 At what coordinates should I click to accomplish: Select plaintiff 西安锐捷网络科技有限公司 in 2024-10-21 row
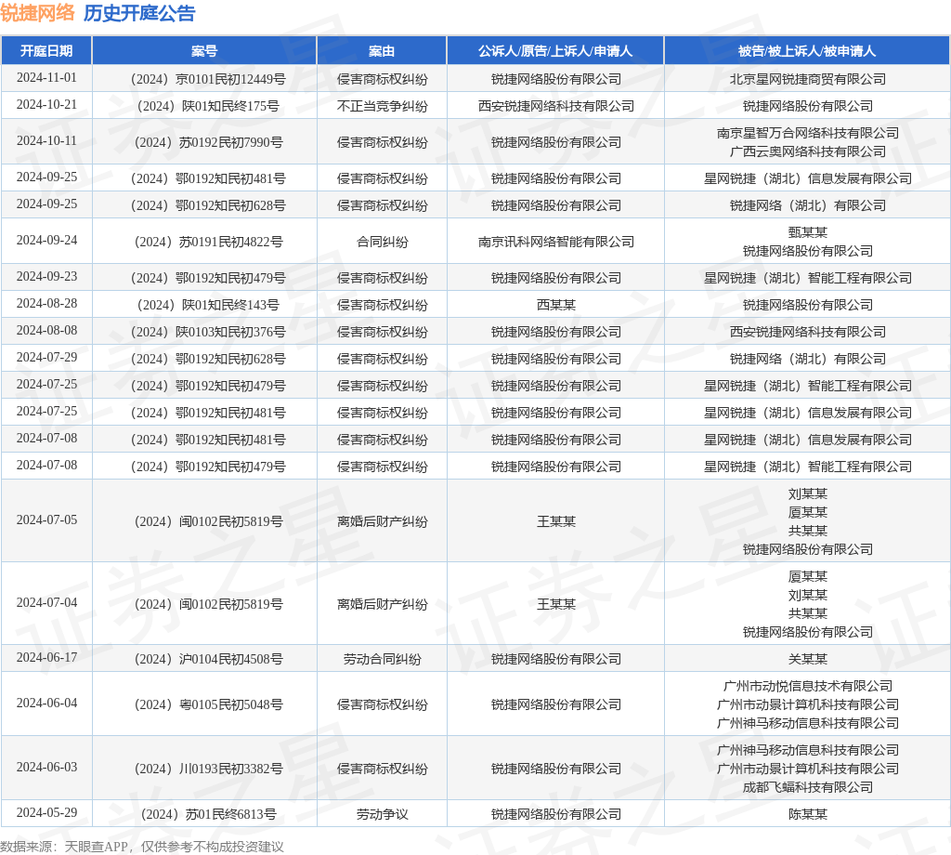[556, 106]
